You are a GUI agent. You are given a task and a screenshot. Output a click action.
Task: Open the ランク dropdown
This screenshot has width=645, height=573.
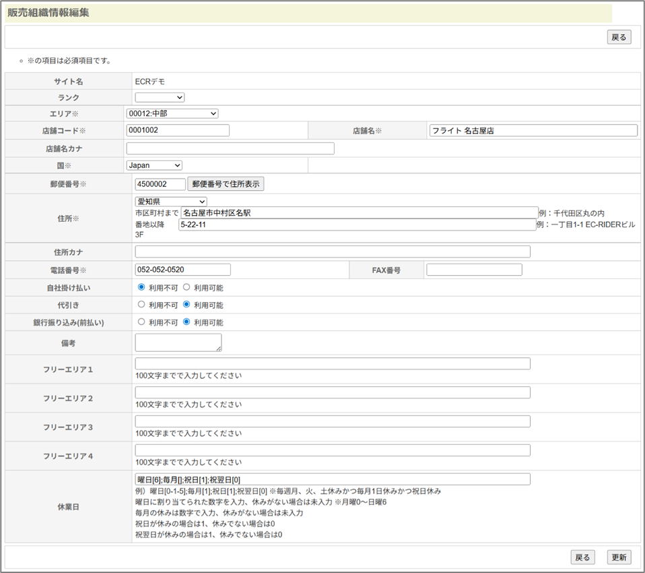(160, 98)
